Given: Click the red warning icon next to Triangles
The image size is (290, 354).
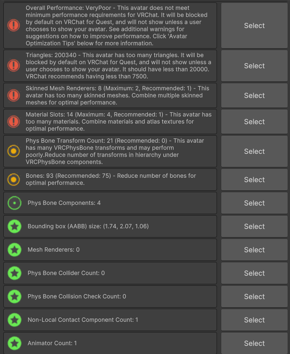Looking at the screenshot, I should [14, 65].
